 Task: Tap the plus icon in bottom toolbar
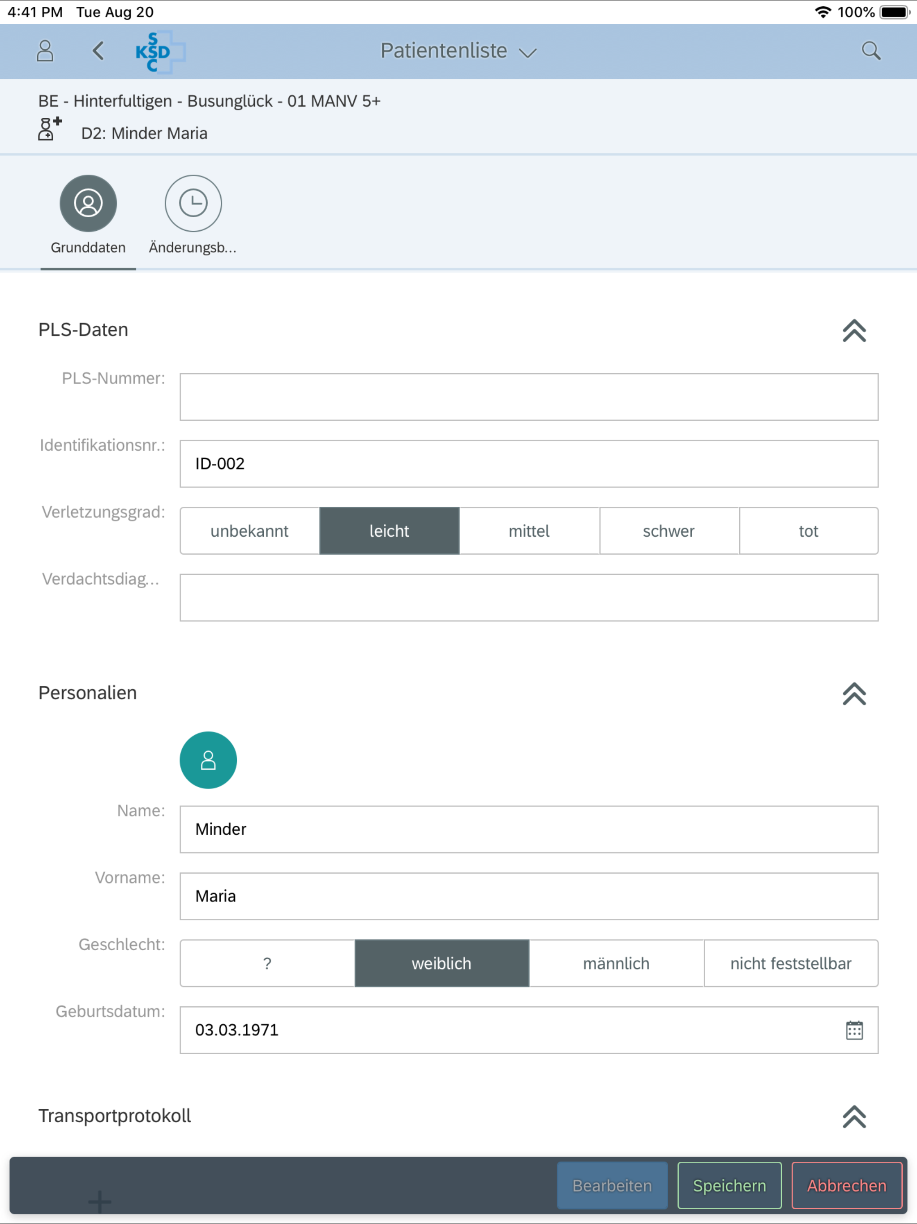(99, 1201)
